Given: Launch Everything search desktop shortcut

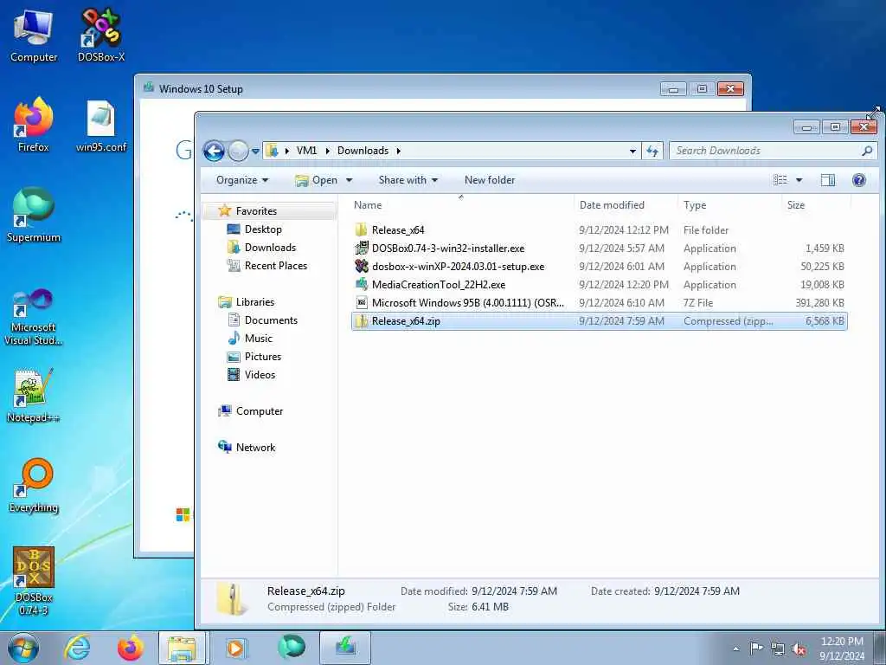Looking at the screenshot, I should point(34,486).
